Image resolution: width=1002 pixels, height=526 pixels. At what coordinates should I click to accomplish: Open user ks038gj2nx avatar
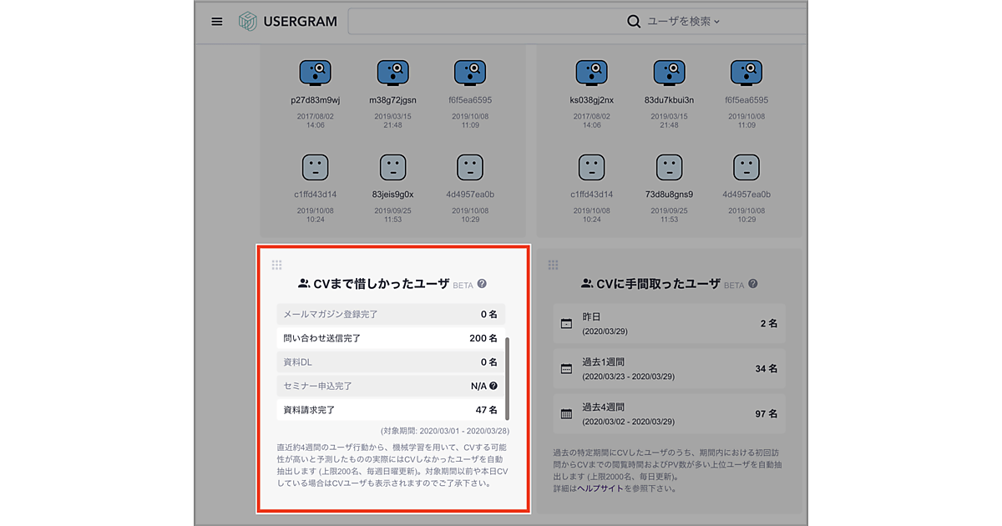[x=591, y=73]
